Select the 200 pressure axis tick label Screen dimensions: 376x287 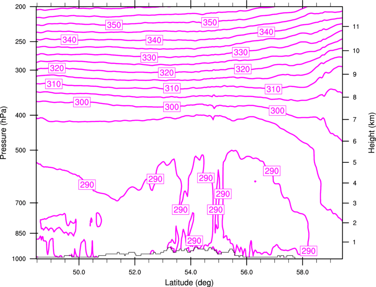click(x=20, y=7)
